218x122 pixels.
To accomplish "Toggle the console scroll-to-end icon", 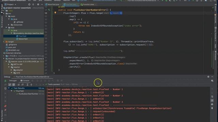I will point(212,100).
